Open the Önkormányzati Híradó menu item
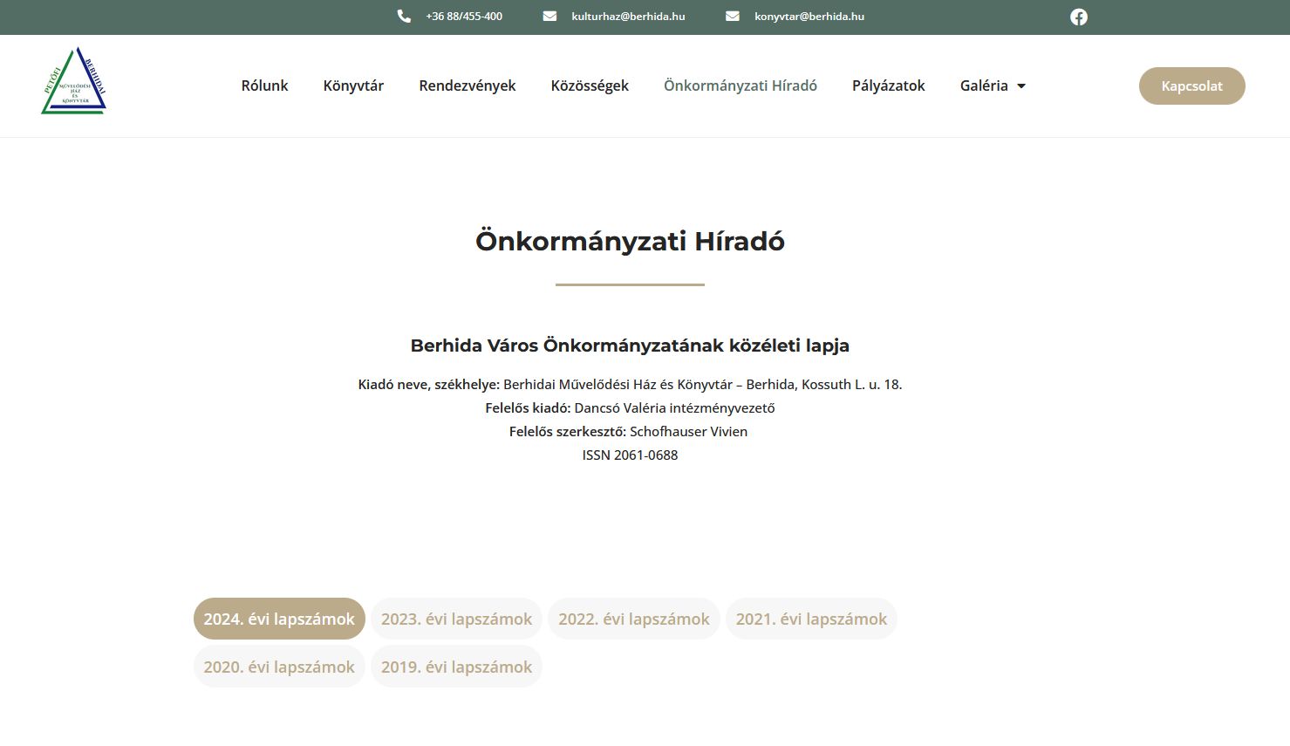The height and width of the screenshot is (746, 1290). (x=741, y=86)
